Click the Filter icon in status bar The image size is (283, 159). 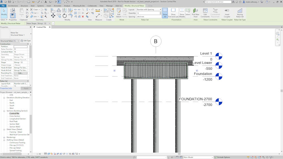click(x=271, y=157)
